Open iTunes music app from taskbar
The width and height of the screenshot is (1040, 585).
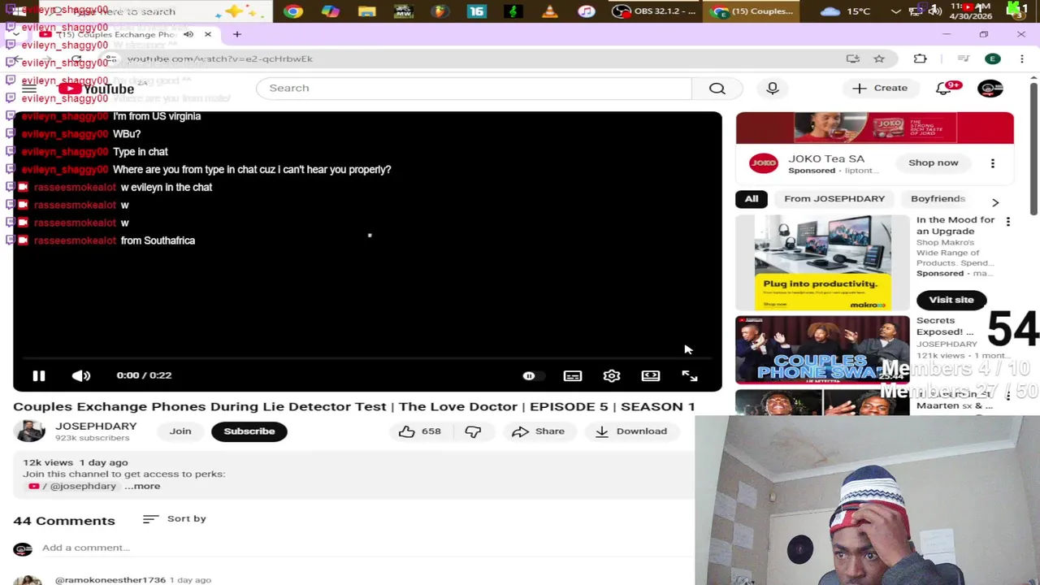coord(587,11)
